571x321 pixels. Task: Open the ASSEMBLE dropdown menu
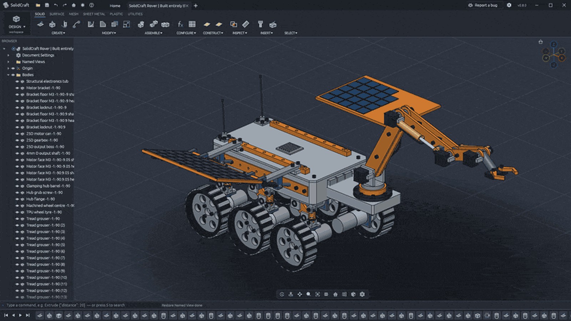pos(153,33)
